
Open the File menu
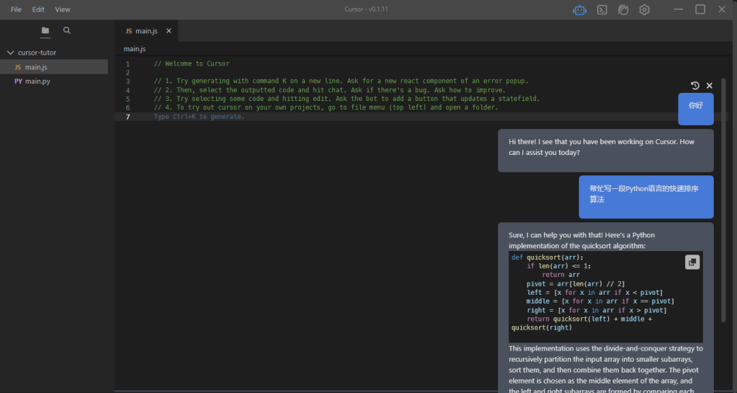click(x=16, y=10)
